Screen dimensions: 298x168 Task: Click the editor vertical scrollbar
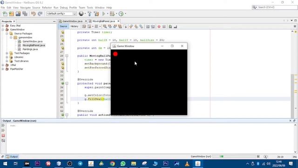tap(292, 96)
